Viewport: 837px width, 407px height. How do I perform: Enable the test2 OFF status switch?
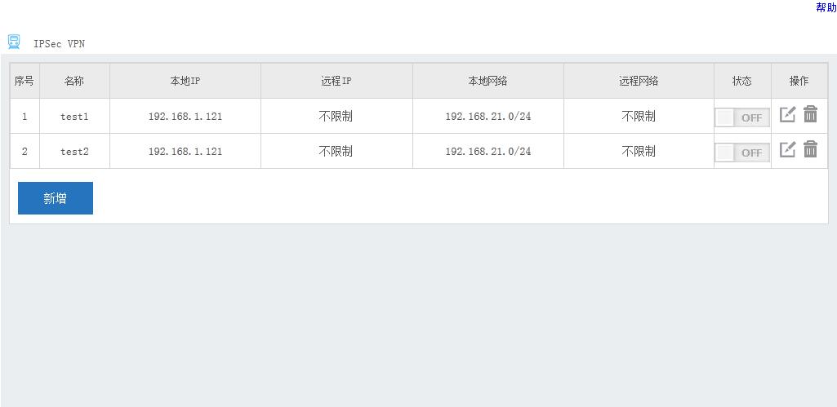(x=741, y=153)
